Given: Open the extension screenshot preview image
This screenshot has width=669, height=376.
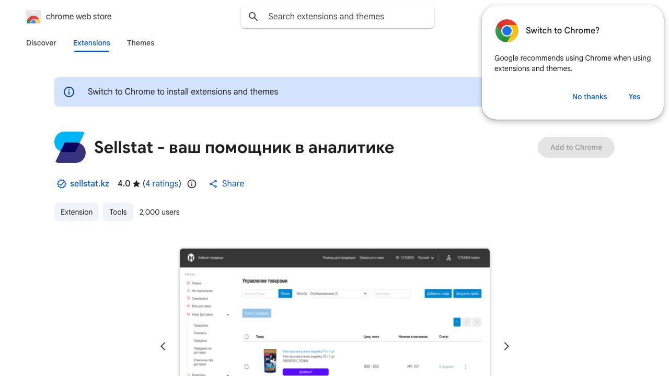Looking at the screenshot, I should [334, 312].
